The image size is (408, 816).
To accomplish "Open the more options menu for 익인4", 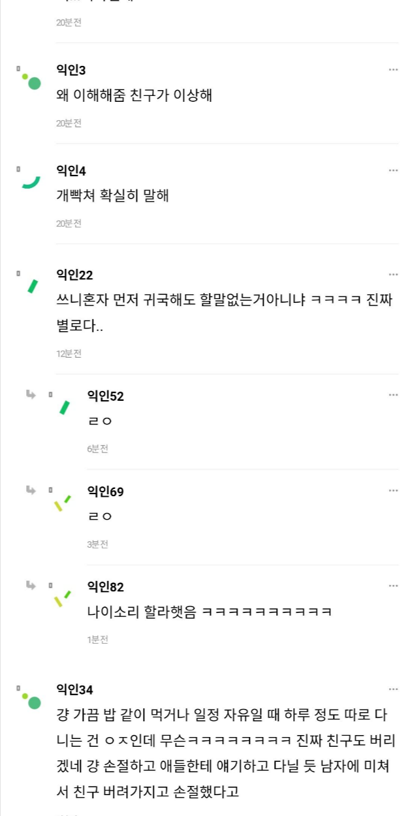I will (x=393, y=170).
